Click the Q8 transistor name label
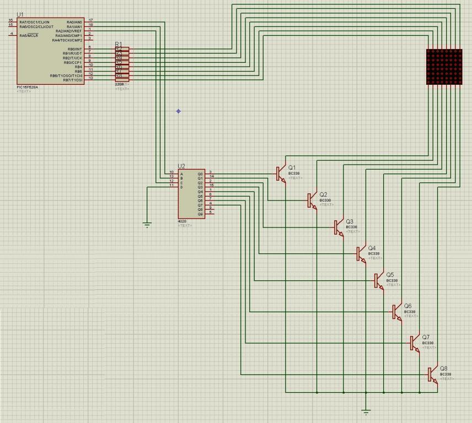Image resolution: width=472 pixels, height=423 pixels. [444, 368]
